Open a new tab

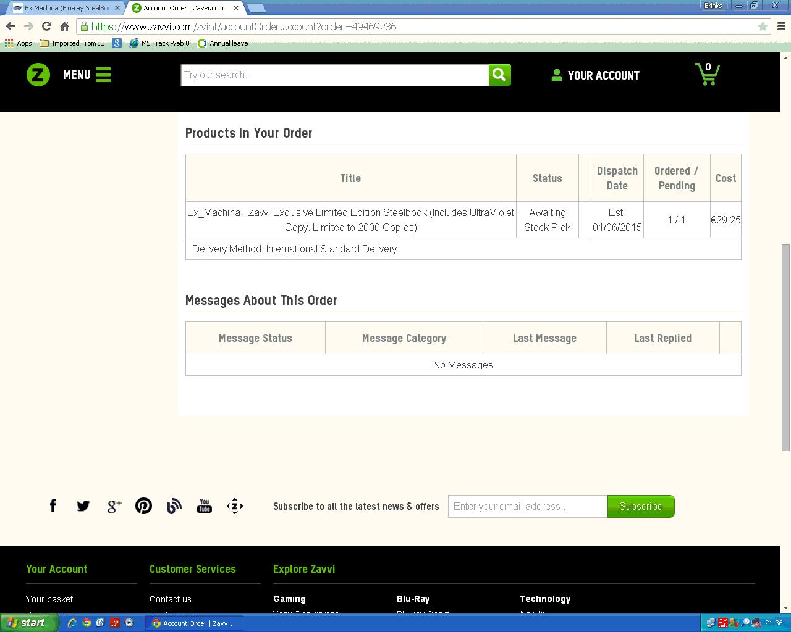click(x=256, y=8)
